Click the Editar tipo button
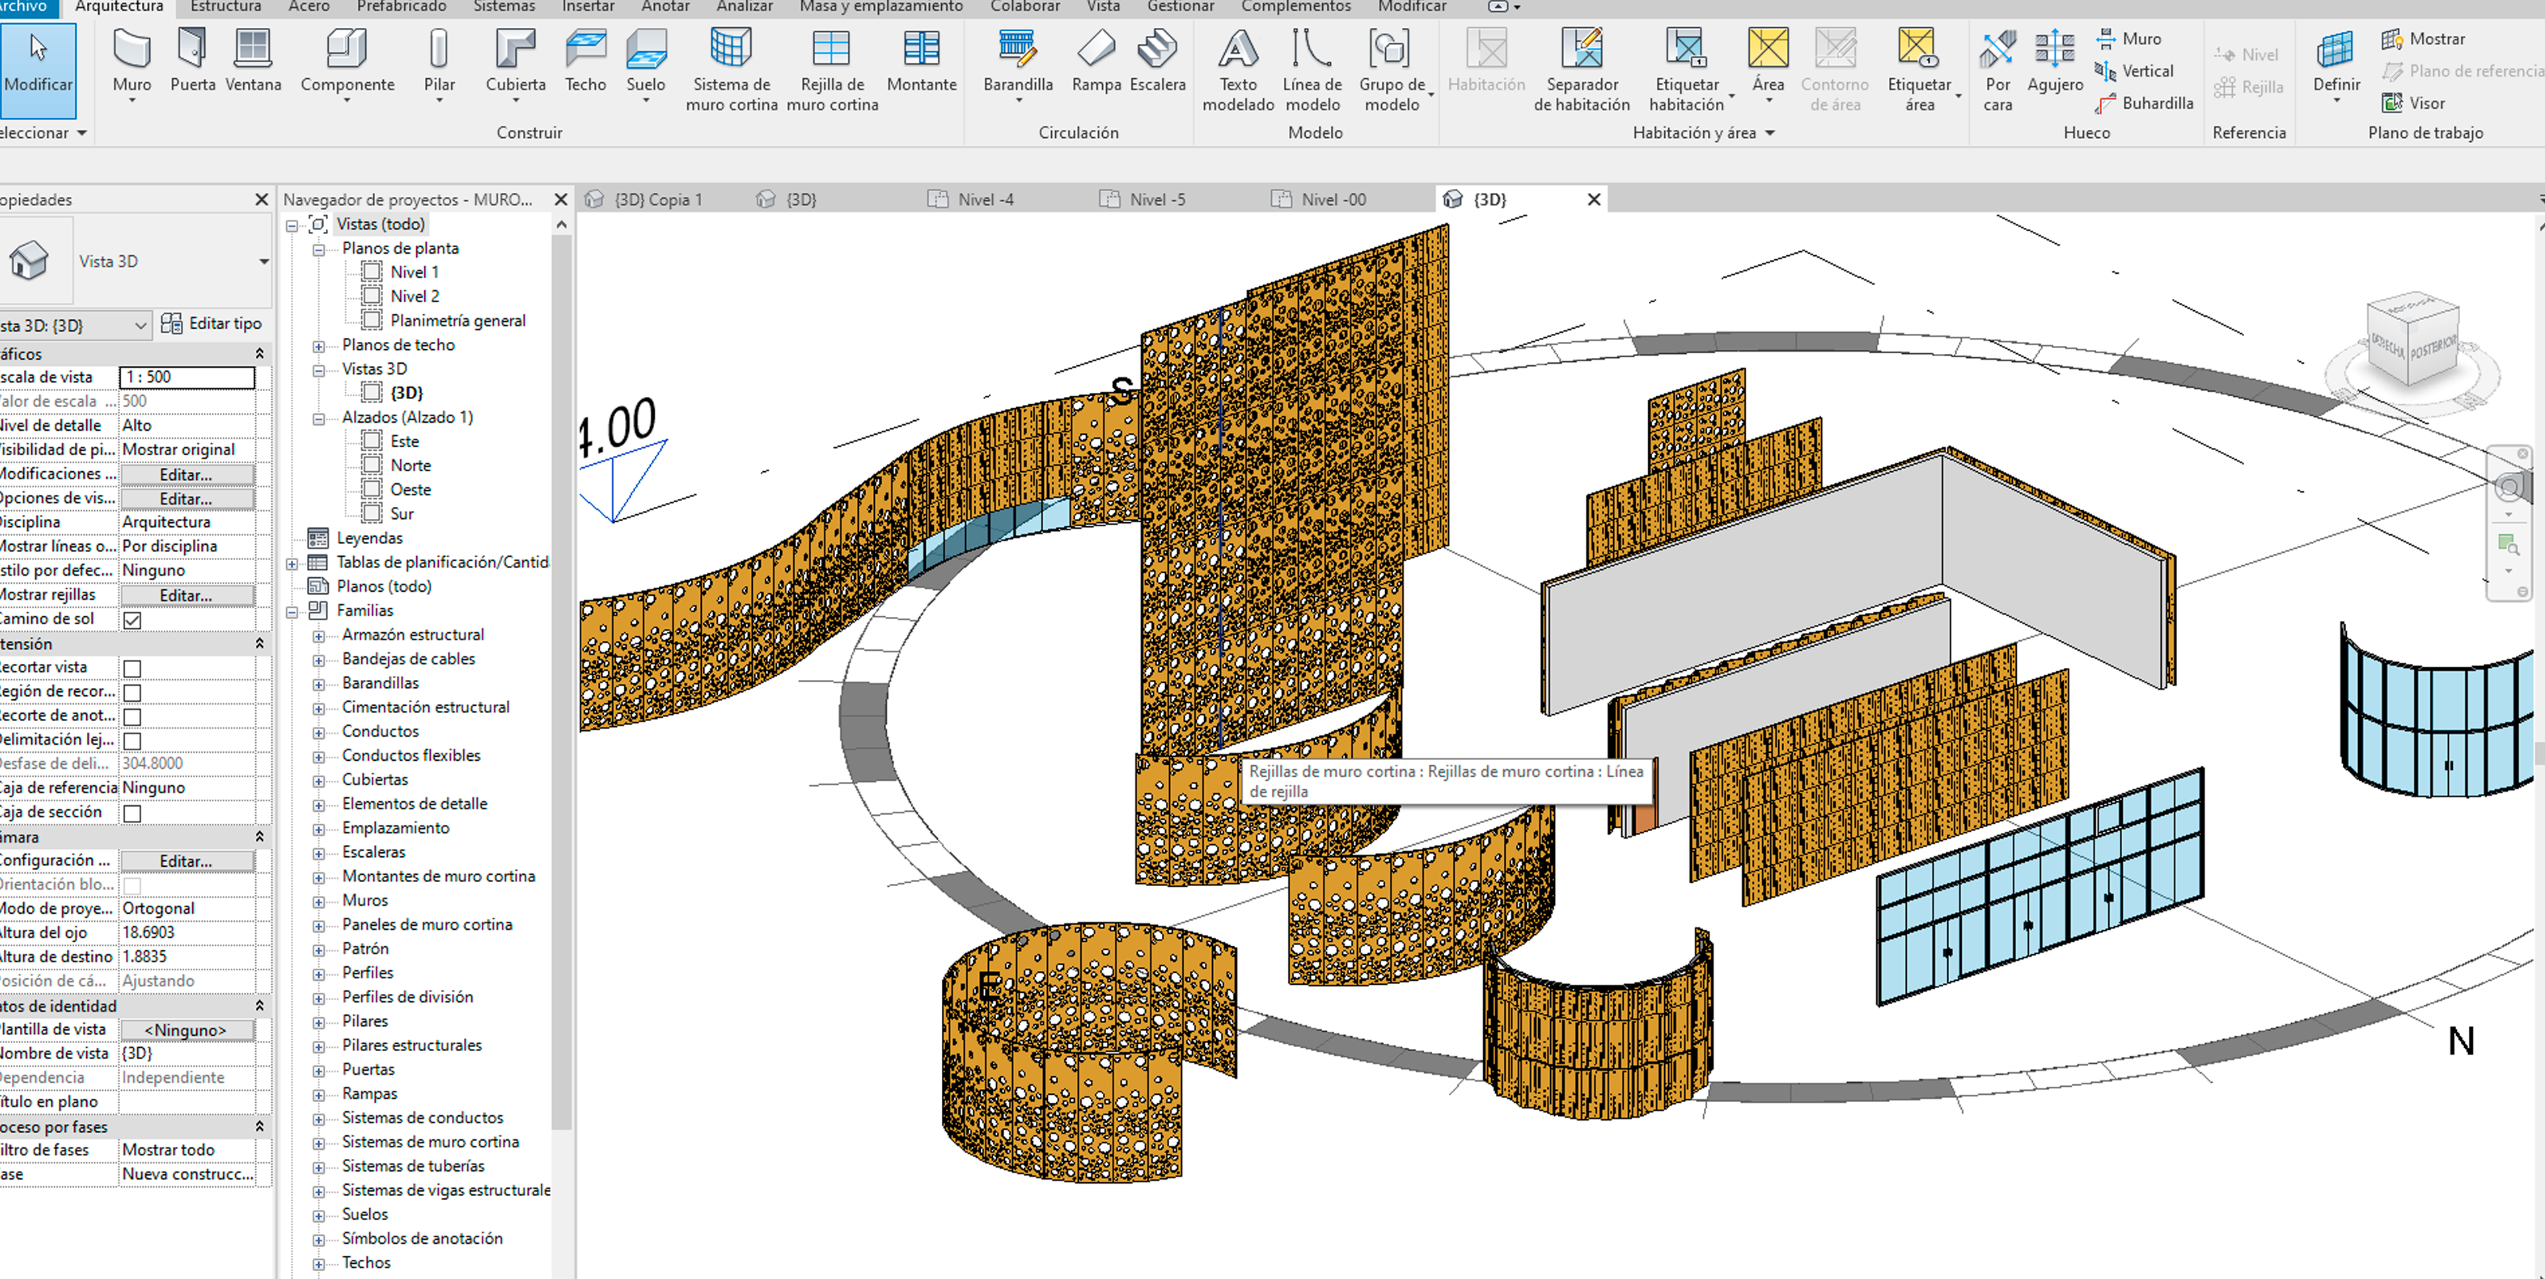 coord(211,324)
